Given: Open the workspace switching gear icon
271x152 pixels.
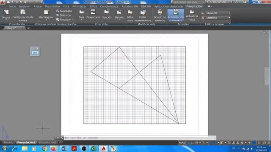Looking at the screenshot, I should click(242, 143).
